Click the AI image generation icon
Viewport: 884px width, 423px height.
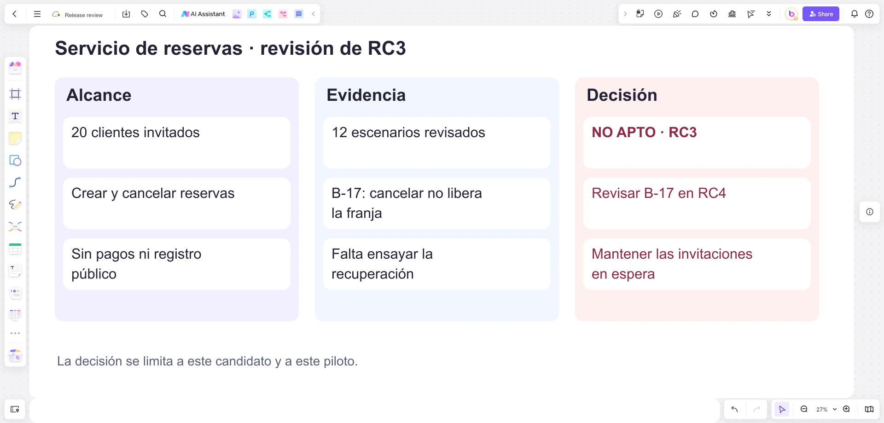point(237,14)
